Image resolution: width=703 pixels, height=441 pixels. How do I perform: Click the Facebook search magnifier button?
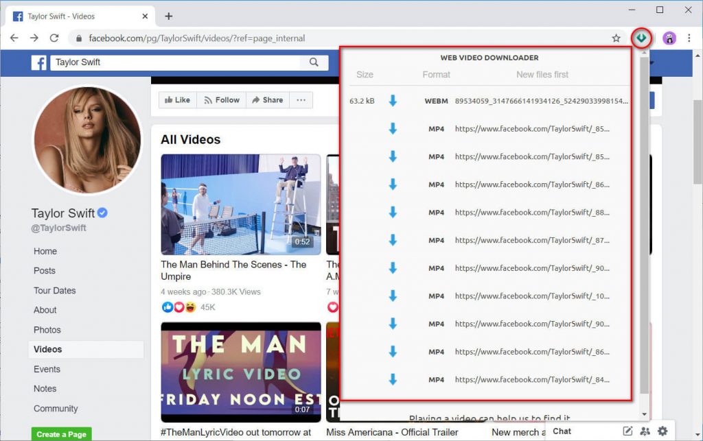pos(314,62)
